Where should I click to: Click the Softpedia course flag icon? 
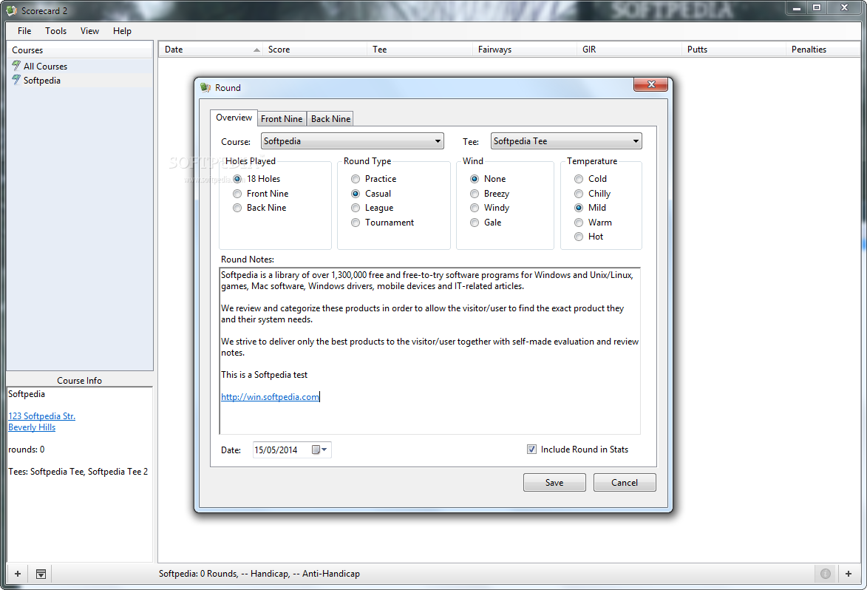pyautogui.click(x=16, y=80)
